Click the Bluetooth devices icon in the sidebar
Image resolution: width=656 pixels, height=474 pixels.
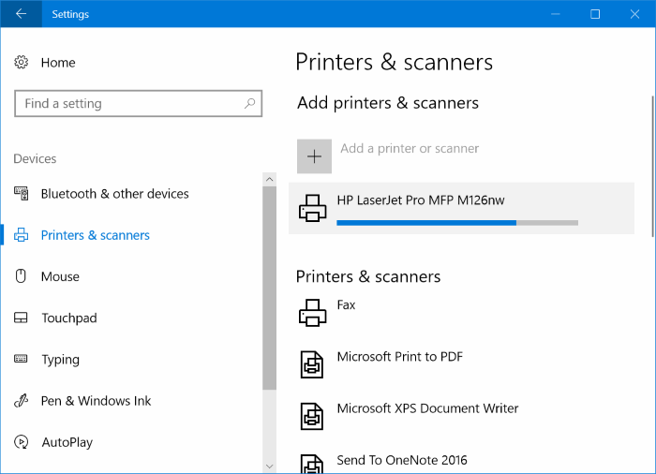coord(22,193)
